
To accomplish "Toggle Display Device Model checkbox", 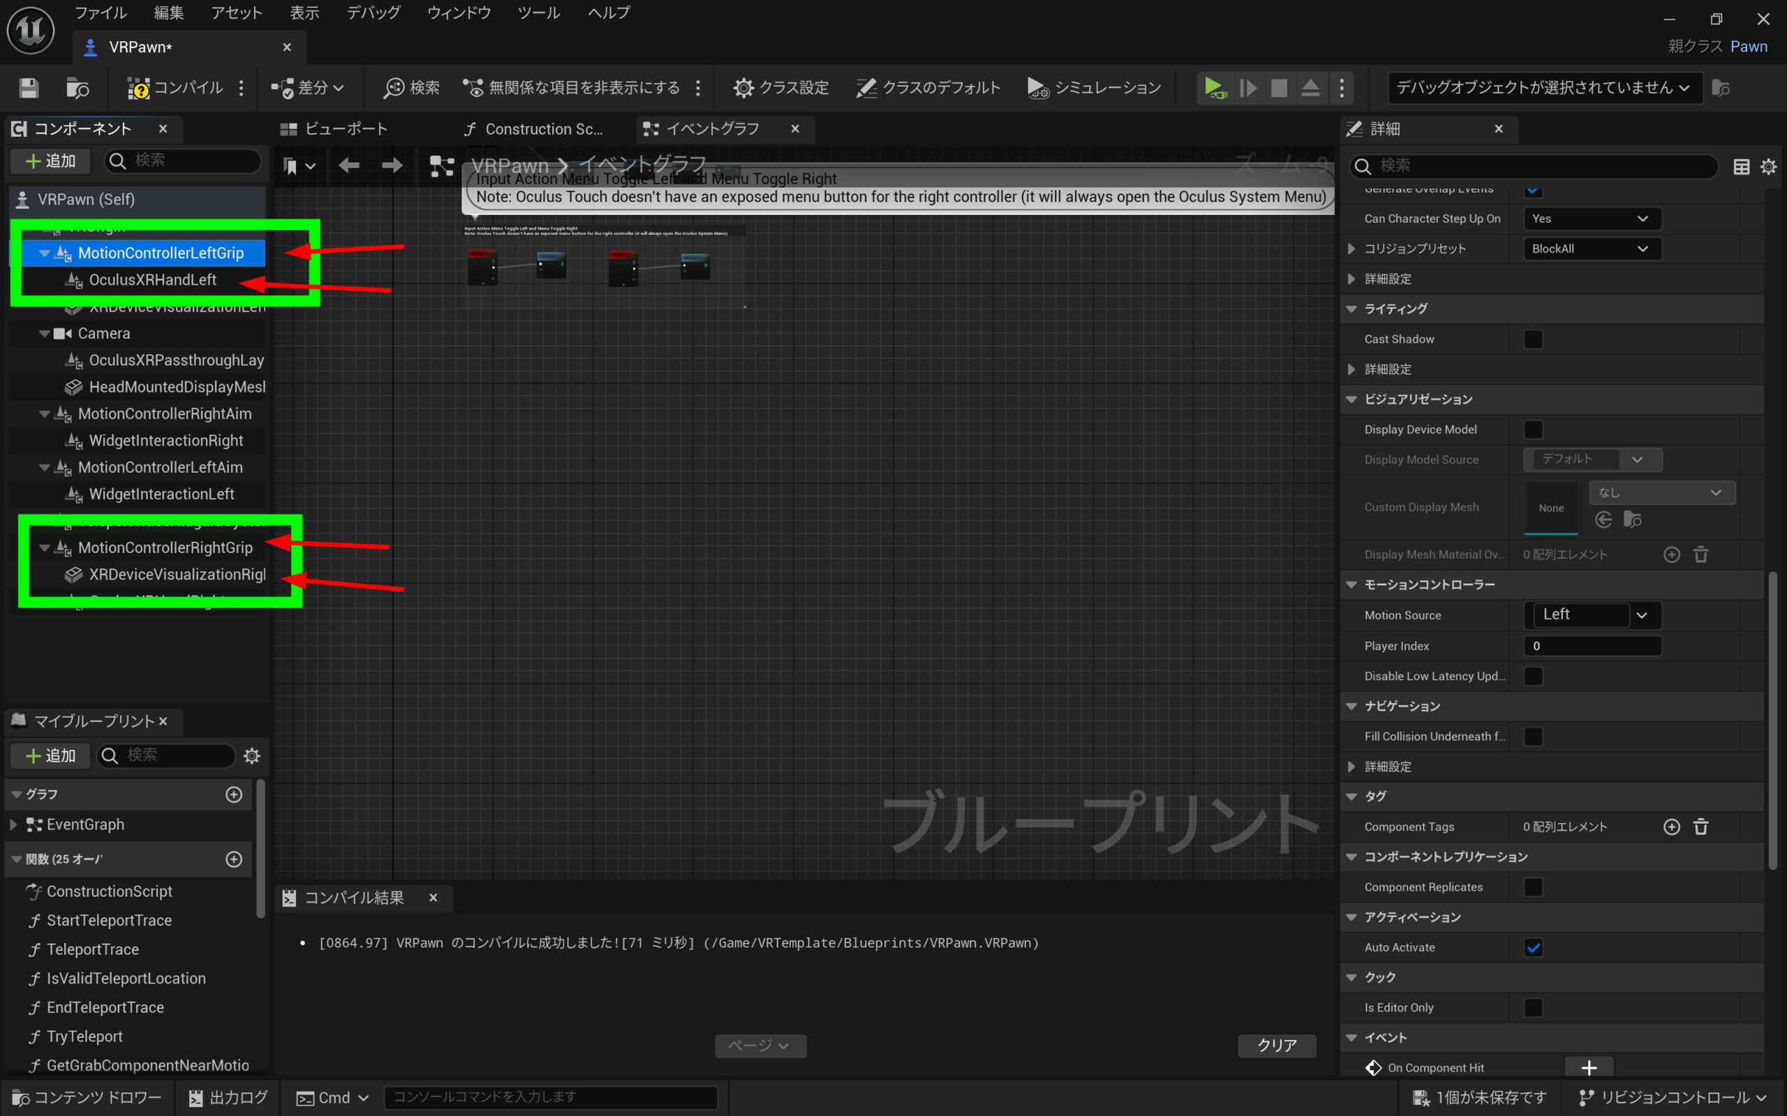I will coord(1533,430).
